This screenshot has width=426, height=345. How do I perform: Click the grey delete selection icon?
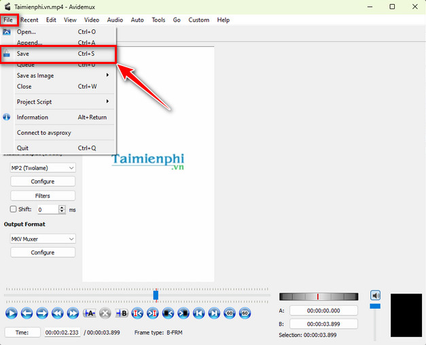105,313
